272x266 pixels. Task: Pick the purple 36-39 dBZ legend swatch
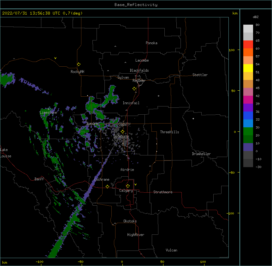coord(248,107)
